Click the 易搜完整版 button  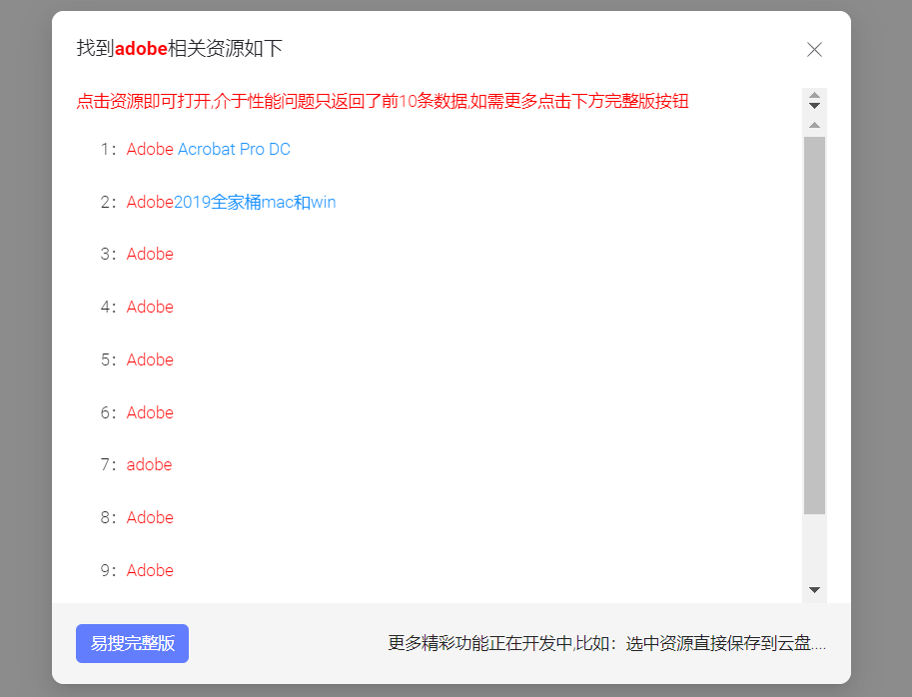pos(132,643)
